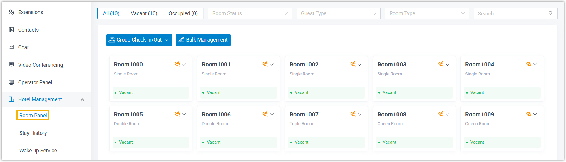
Task: Click the Bulk Management button
Action: [203, 40]
